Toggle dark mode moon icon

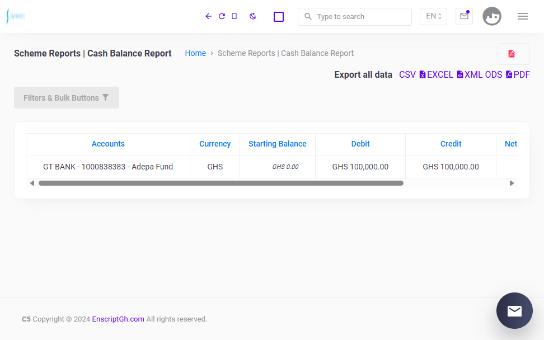coord(252,16)
